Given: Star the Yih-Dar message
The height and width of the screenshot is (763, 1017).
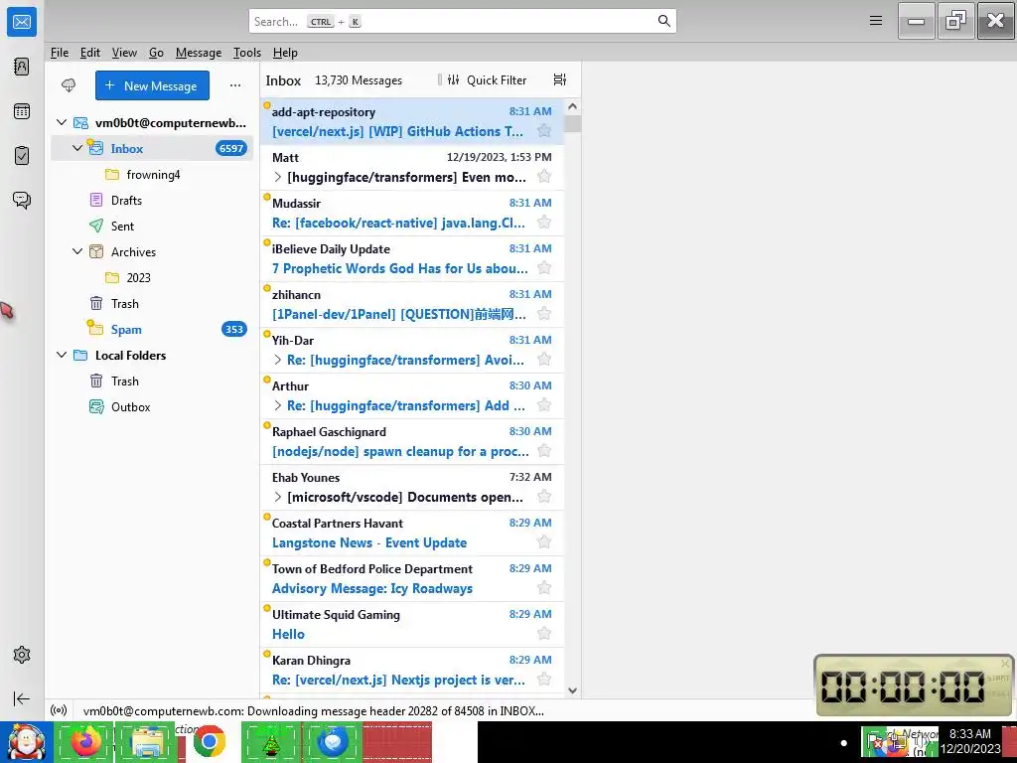Looking at the screenshot, I should [544, 360].
